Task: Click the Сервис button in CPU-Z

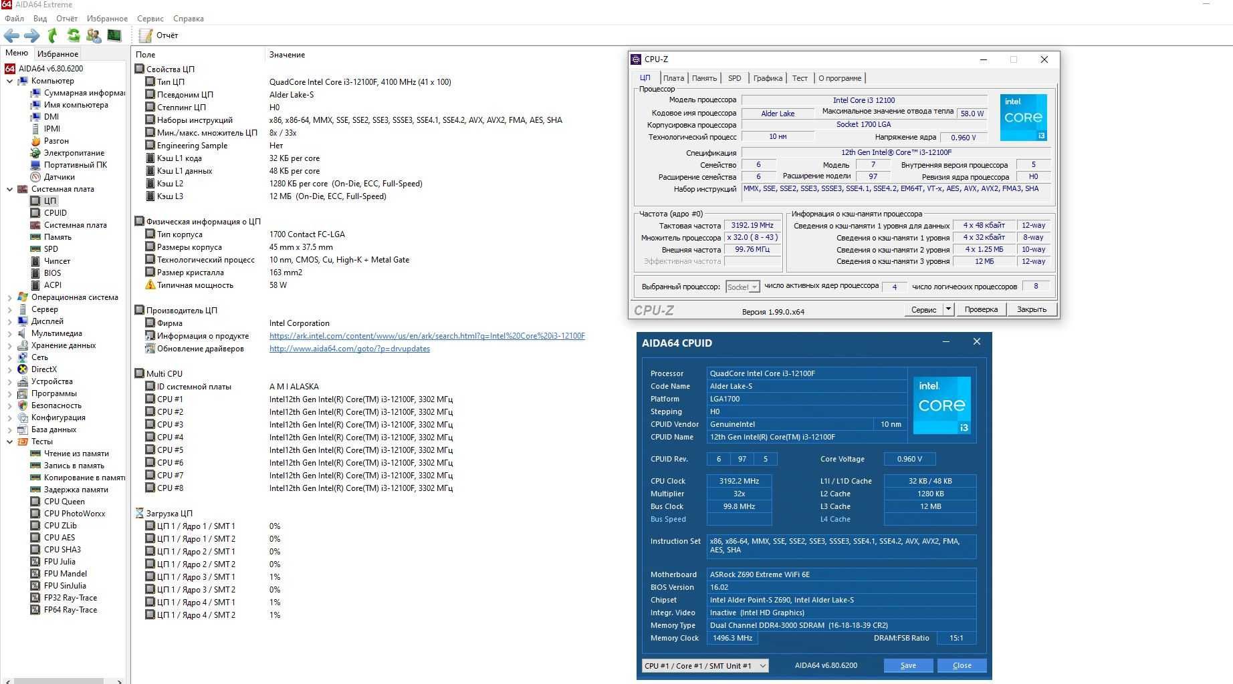Action: point(923,309)
